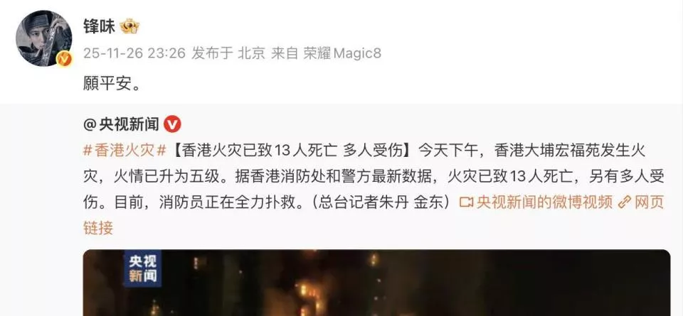
Task: Click the chain link icon before 网页链接
Action: tap(625, 202)
